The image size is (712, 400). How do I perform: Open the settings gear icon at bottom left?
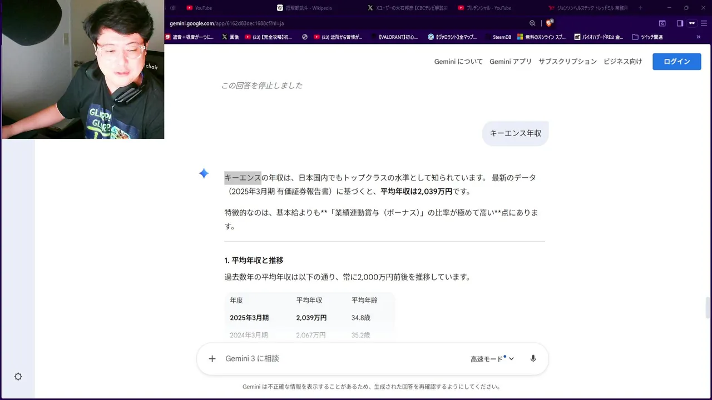pyautogui.click(x=18, y=377)
